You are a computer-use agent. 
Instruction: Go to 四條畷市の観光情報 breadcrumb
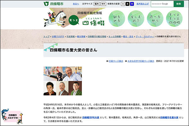point(97,37)
